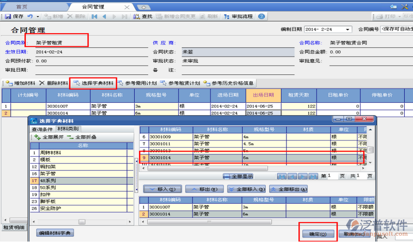Select material row 30301011 in dictionary list
This screenshot has width=413, height=242.
point(163,143)
